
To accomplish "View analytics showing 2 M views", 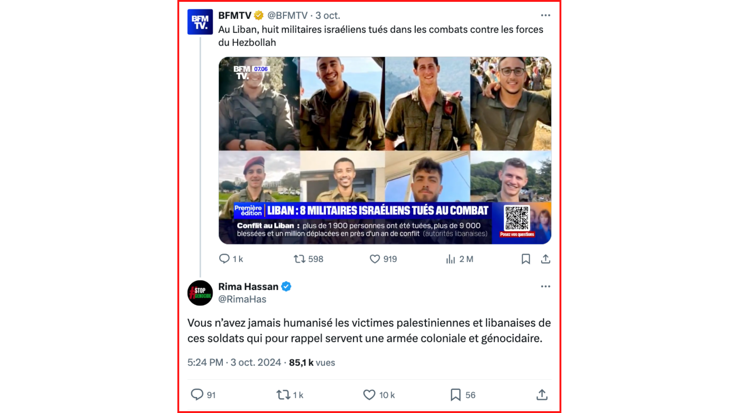I will click(459, 259).
